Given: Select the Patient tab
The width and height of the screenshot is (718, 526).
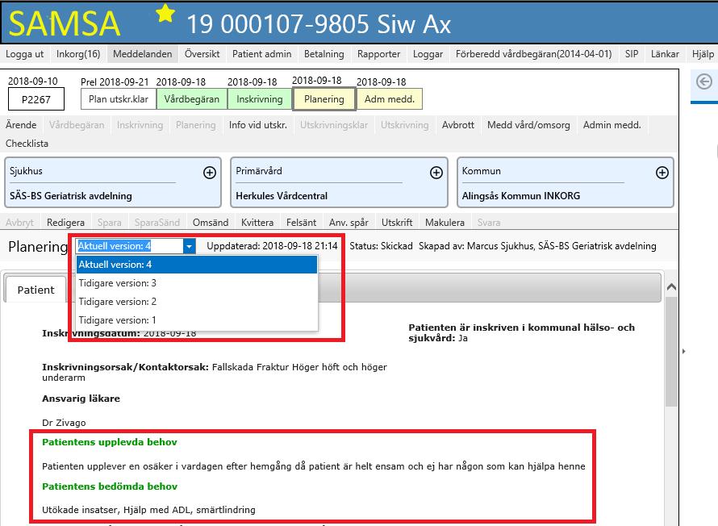Looking at the screenshot, I should tap(35, 290).
